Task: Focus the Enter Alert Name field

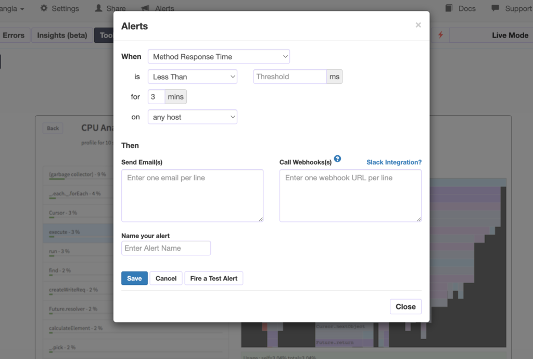Action: (x=166, y=248)
